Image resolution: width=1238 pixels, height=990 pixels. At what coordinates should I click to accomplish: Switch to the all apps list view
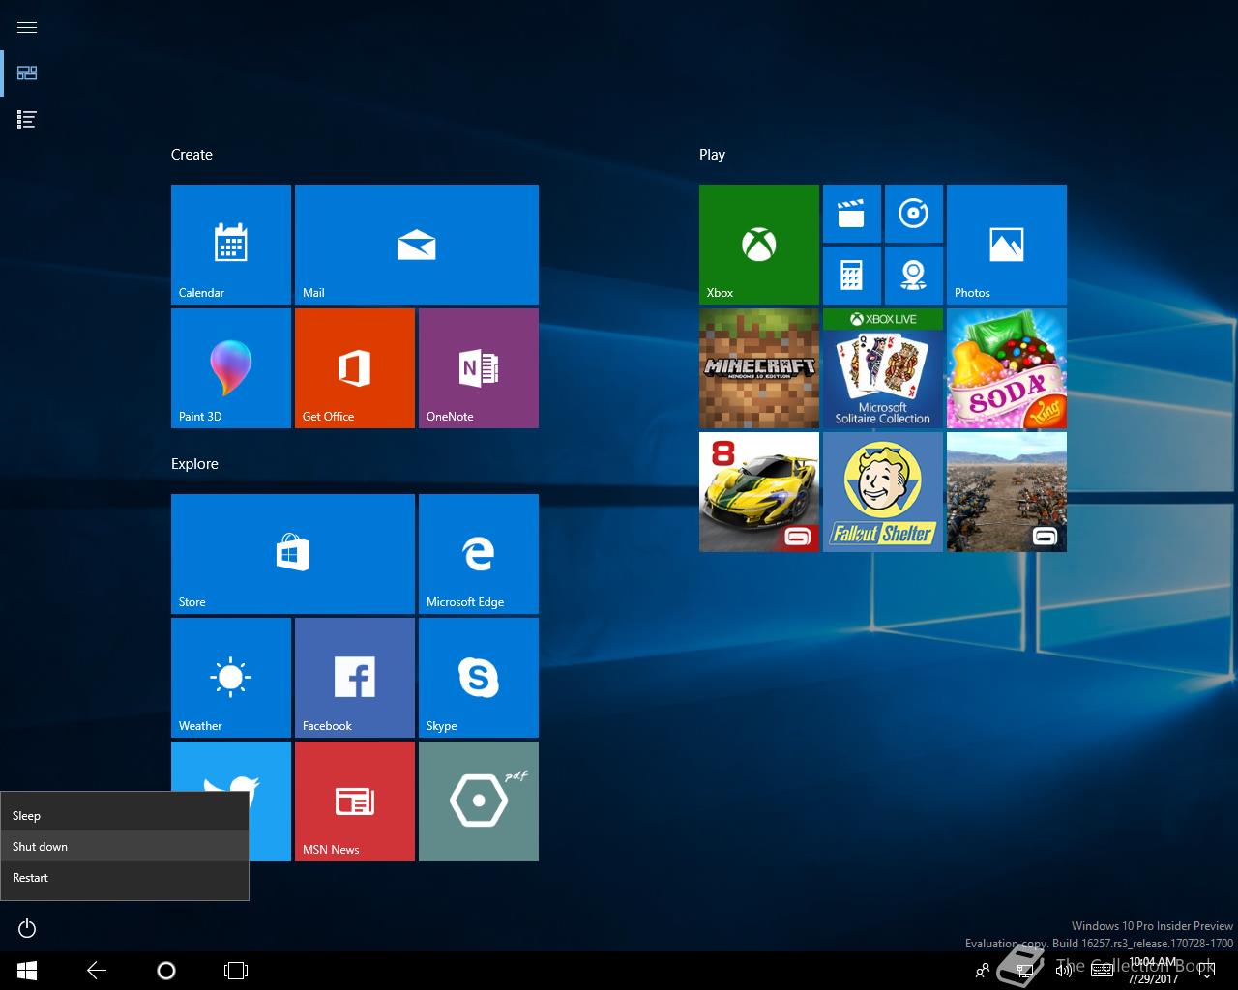(x=27, y=120)
